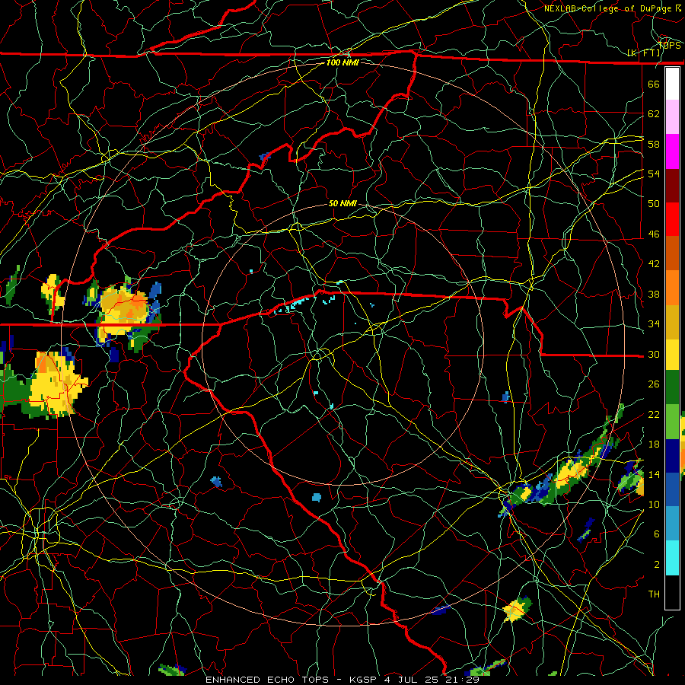Click the gold legend swatch

point(672,321)
